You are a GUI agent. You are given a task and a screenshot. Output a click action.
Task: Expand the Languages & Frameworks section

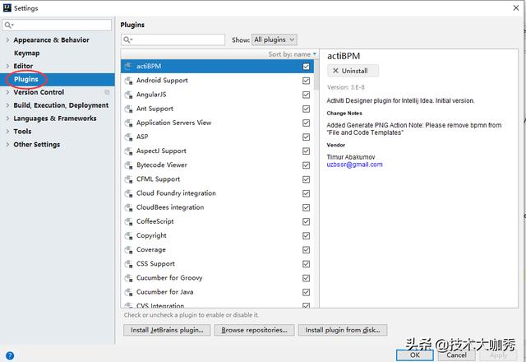[7, 118]
